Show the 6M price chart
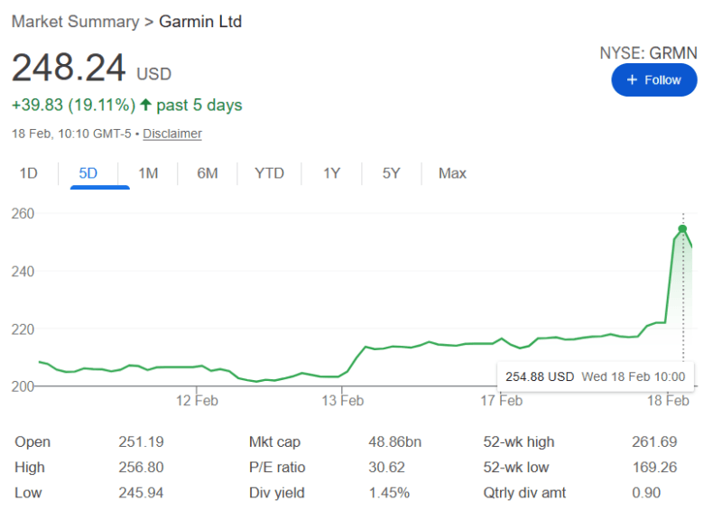Image resolution: width=722 pixels, height=510 pixels. tap(208, 173)
